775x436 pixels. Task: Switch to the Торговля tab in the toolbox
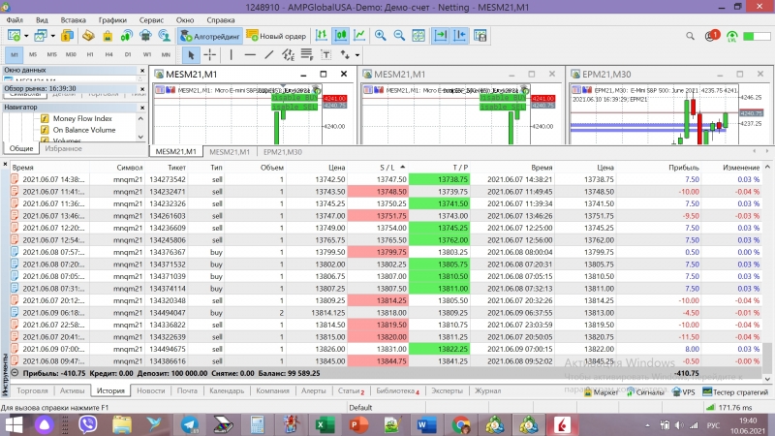tap(32, 390)
